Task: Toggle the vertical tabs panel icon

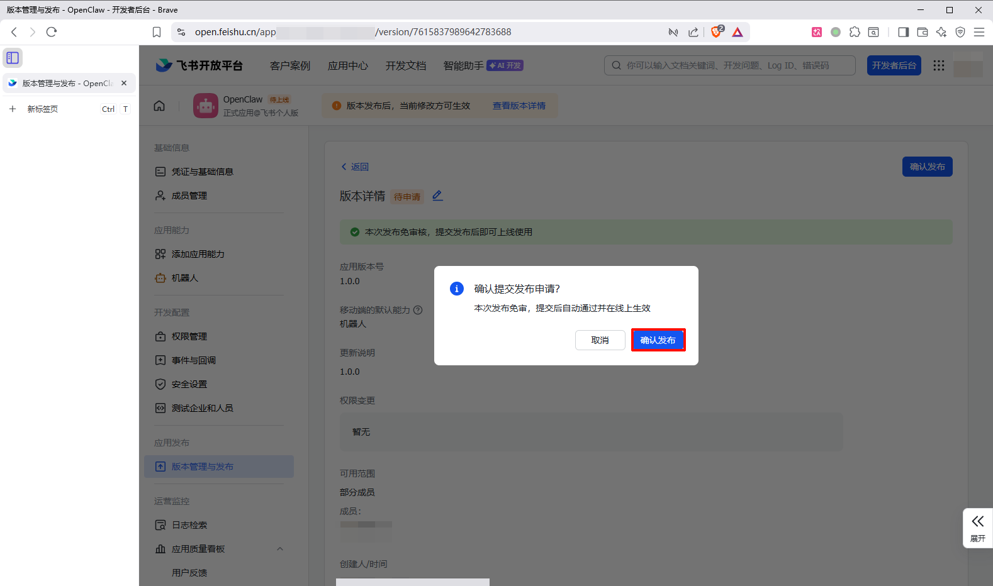Action: tap(13, 58)
